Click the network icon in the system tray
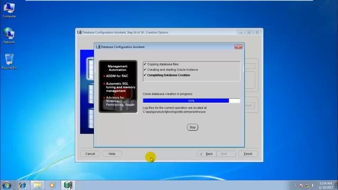Screen dimensions: 338x190 [307, 185]
